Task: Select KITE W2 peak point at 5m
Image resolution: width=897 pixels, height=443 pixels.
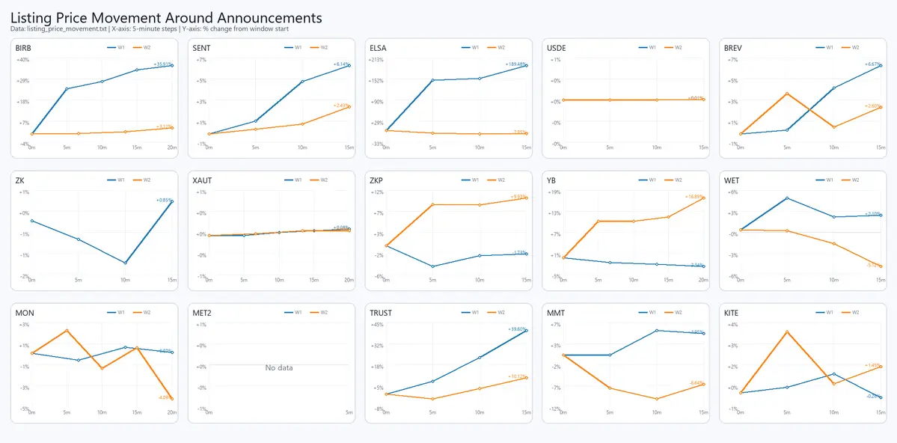Action: click(x=787, y=331)
